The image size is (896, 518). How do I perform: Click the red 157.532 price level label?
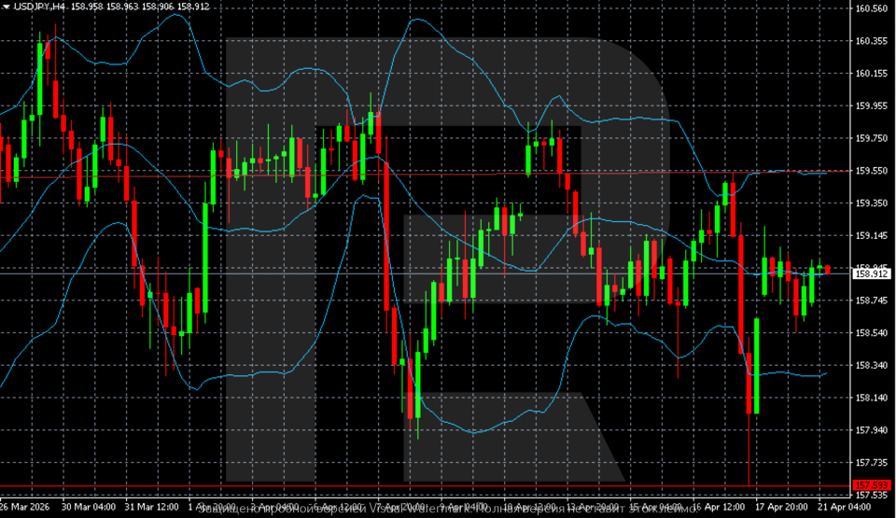pyautogui.click(x=872, y=486)
